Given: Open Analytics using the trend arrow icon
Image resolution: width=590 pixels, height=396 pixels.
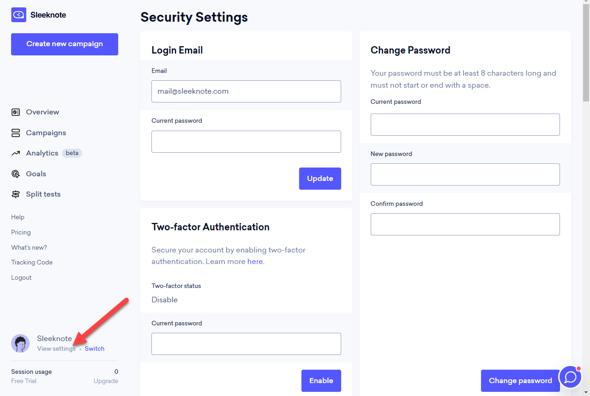Looking at the screenshot, I should 16,153.
